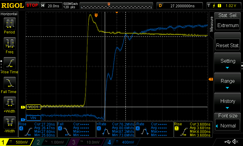Click the orange trigger level marker at right edge
This screenshot has width=243, height=146.
[211, 79]
